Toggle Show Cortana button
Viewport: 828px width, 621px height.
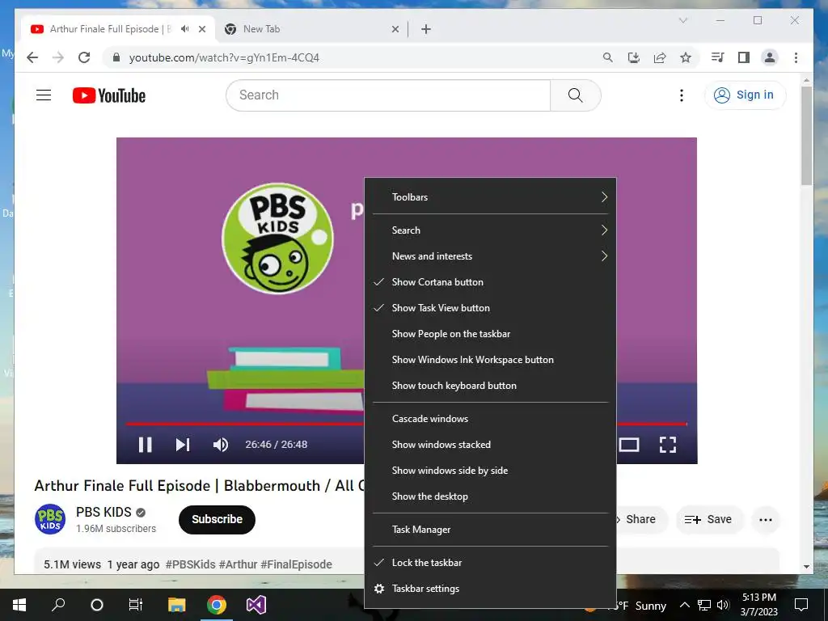[x=490, y=282]
